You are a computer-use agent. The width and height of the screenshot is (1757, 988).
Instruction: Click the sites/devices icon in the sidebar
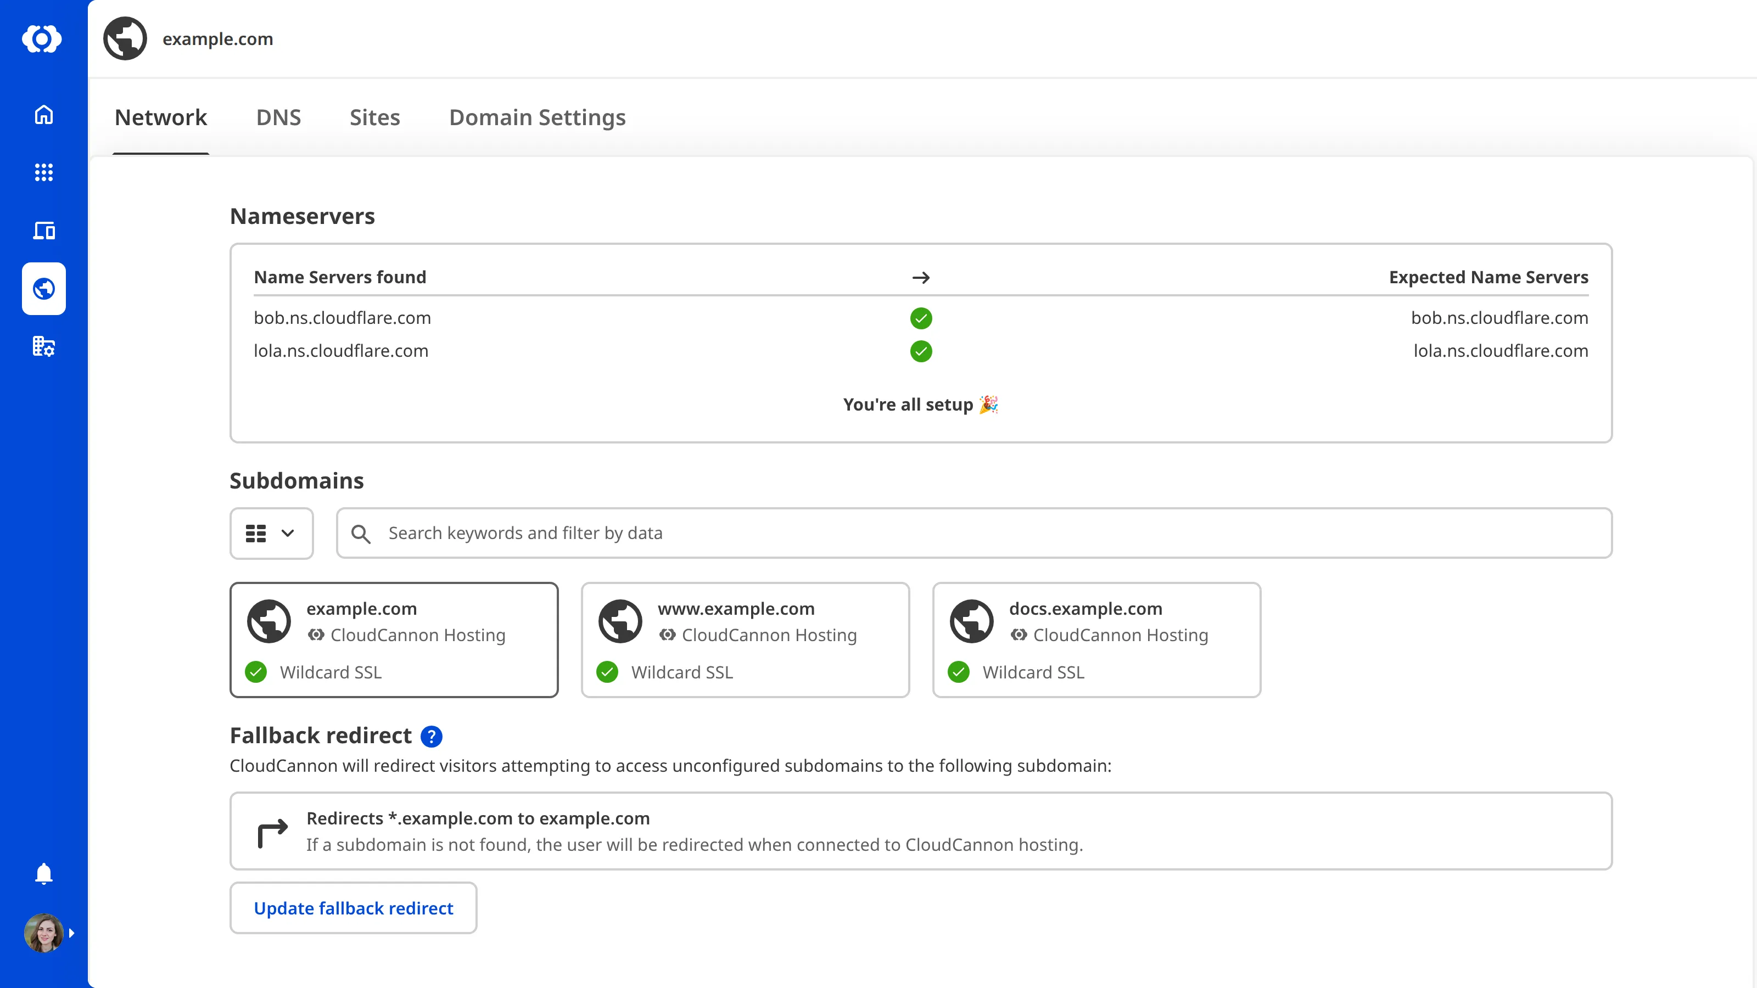(x=43, y=231)
